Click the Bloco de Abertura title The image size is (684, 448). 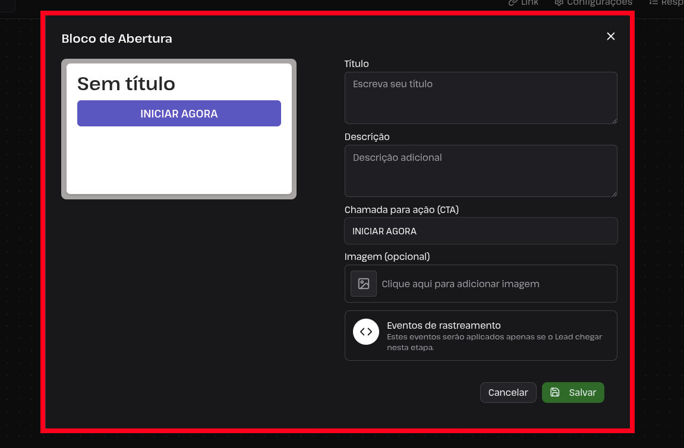click(116, 39)
